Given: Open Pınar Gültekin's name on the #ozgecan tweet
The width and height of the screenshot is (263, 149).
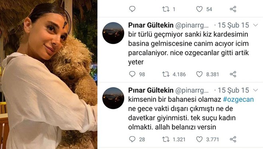Looking at the screenshot, I should 151,90.
